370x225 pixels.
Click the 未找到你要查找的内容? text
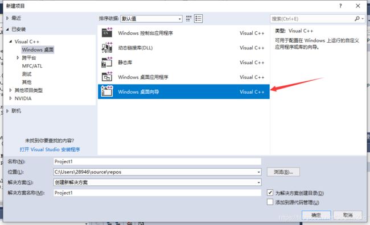(x=50, y=141)
